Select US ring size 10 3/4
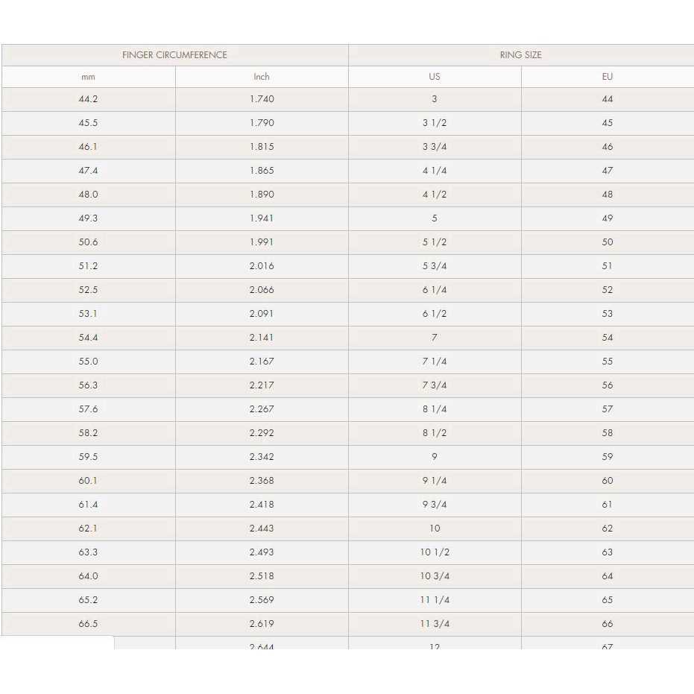This screenshot has width=694, height=694. (435, 576)
